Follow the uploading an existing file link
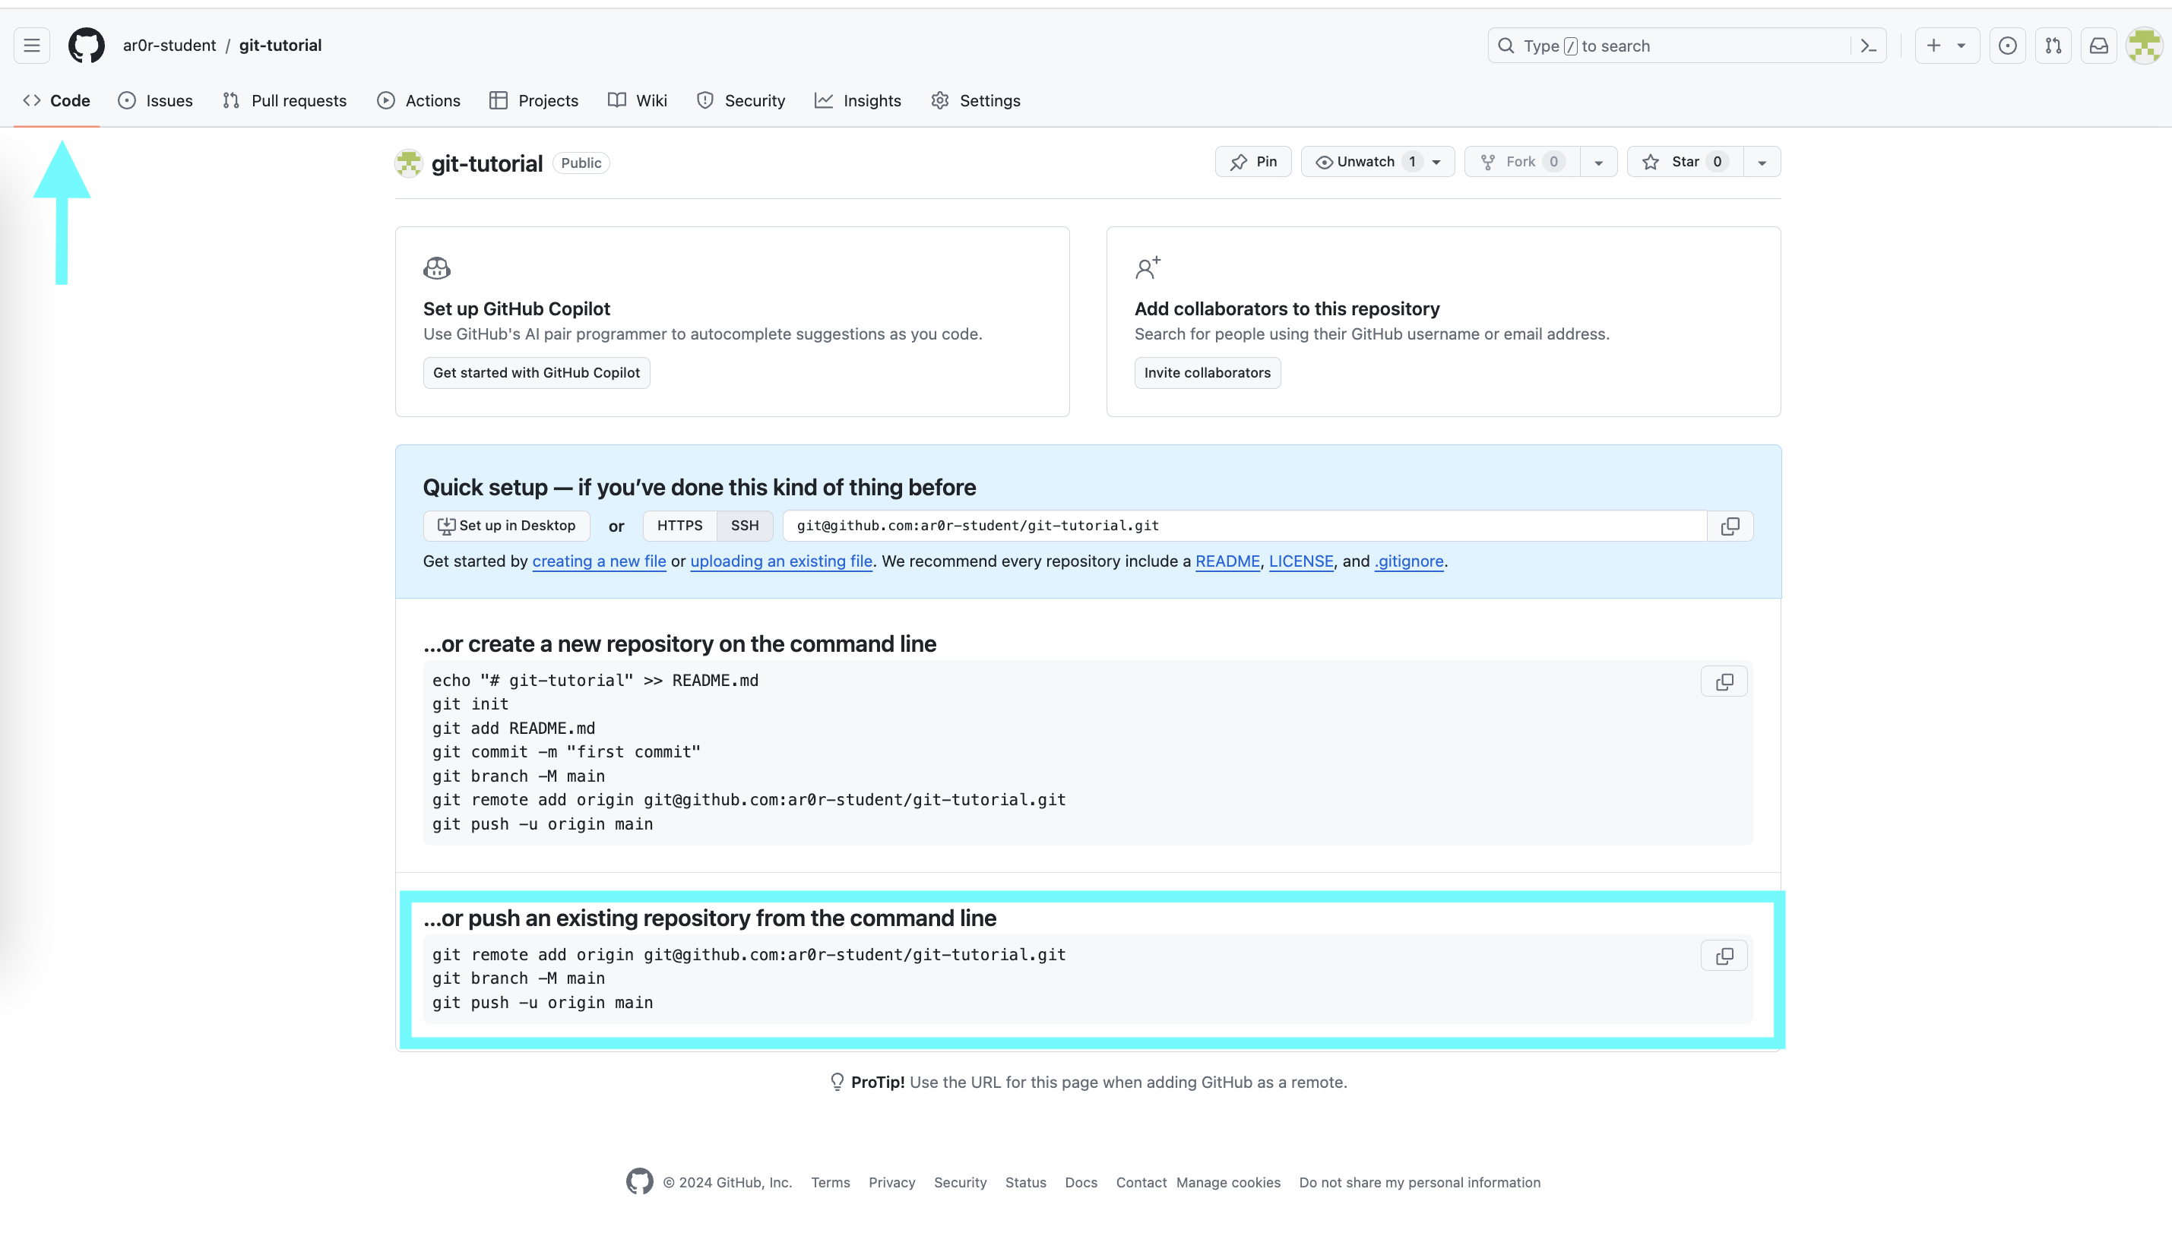Image resolution: width=2172 pixels, height=1255 pixels. click(x=781, y=561)
